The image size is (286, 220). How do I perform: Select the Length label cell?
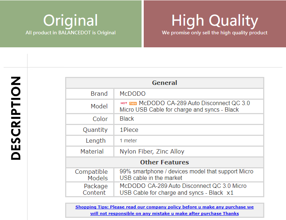point(90,141)
